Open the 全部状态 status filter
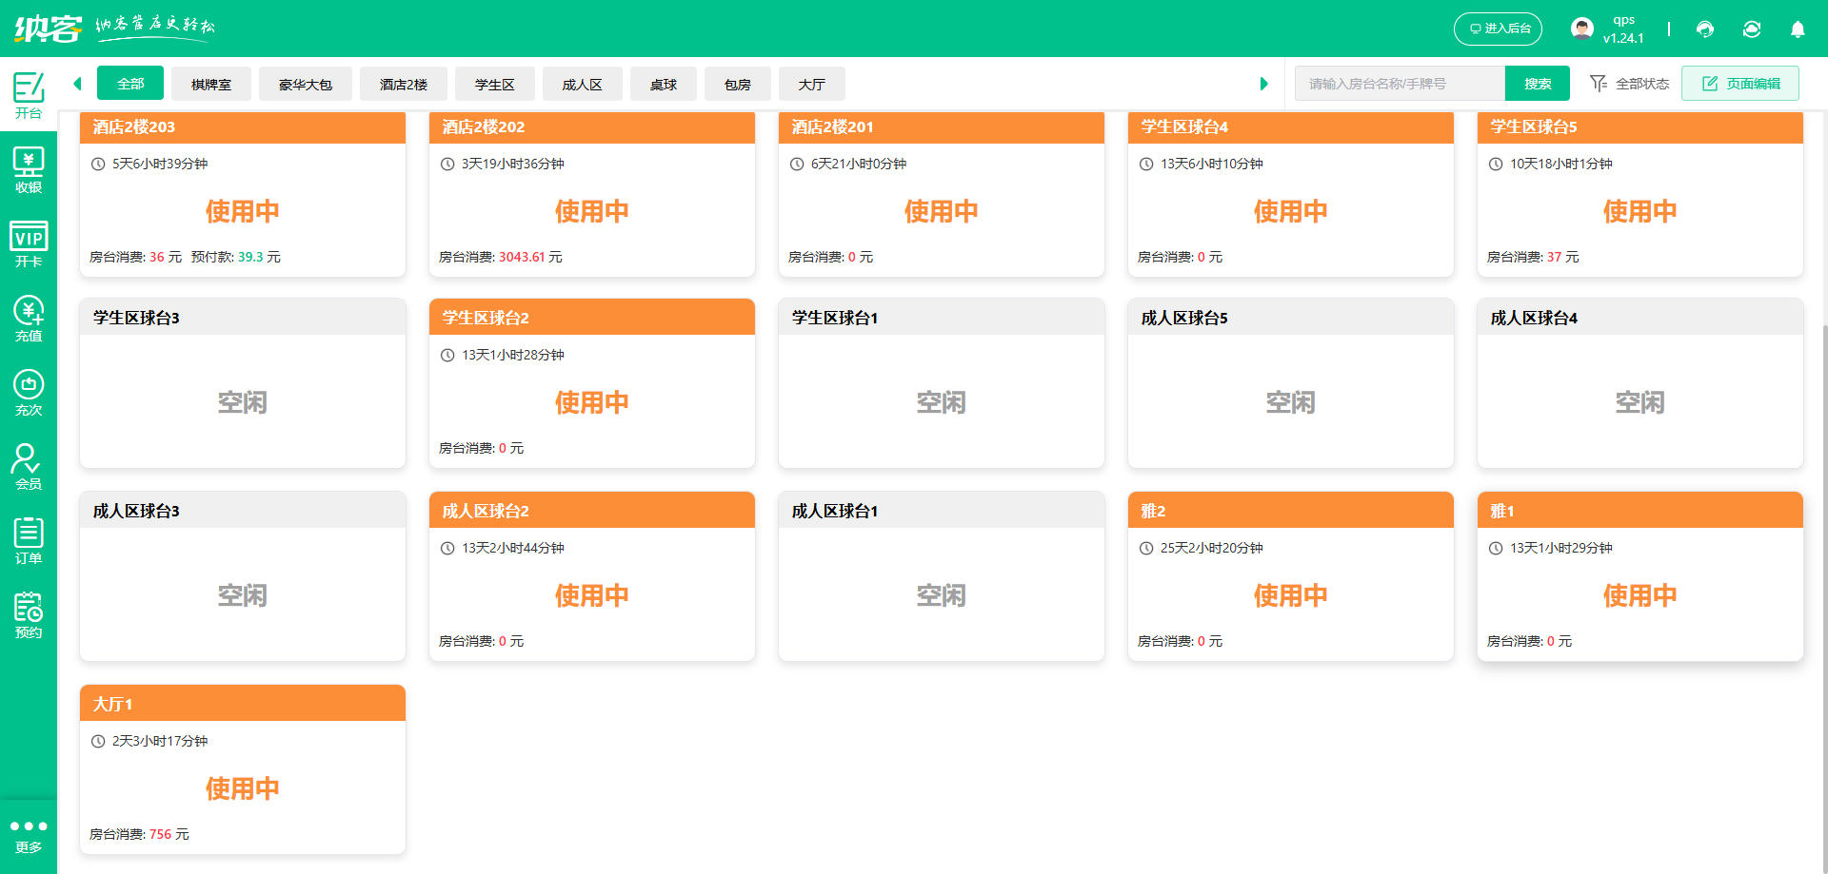Screen dimensions: 1828x874 [1630, 84]
